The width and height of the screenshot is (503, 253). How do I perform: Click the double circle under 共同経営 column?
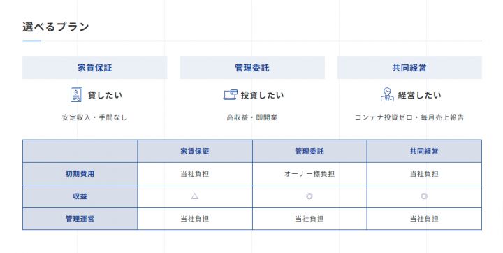click(424, 196)
